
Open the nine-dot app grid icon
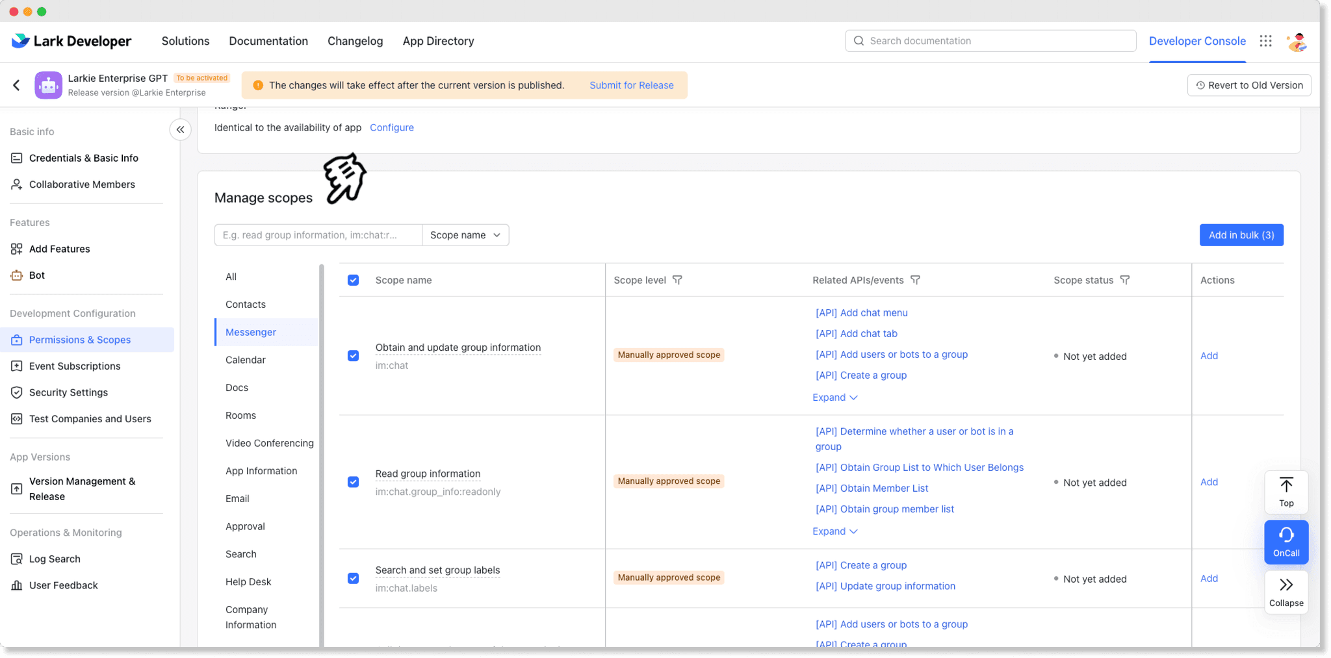click(x=1265, y=40)
